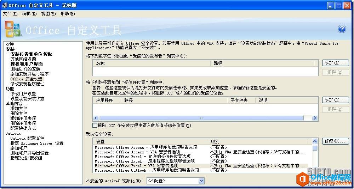Select 删除帐户并导出设置 in navigation tree

[x=30, y=153]
